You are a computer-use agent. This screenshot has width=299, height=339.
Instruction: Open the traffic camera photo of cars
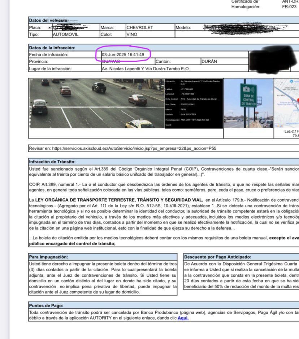tap(97, 104)
